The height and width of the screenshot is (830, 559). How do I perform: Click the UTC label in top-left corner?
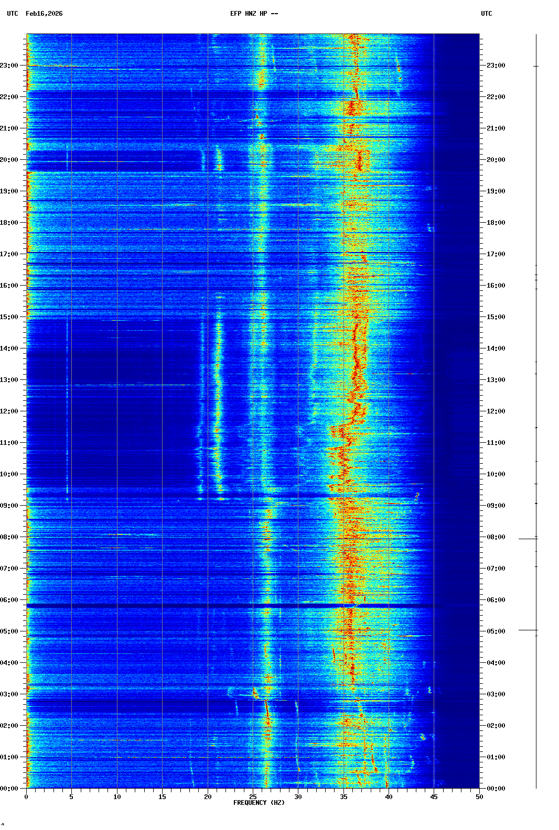[x=13, y=14]
